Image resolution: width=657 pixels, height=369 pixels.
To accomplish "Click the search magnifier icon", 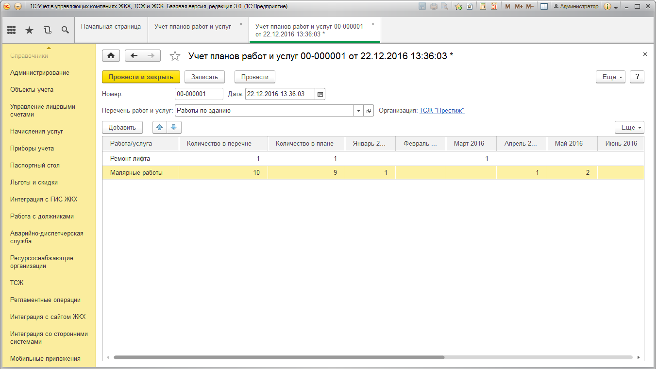I will [x=65, y=30].
